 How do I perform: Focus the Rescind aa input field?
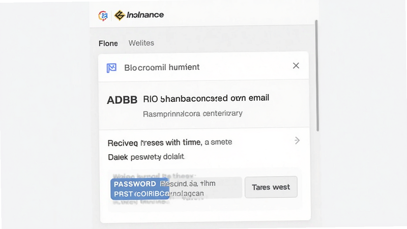[x=206, y=188]
